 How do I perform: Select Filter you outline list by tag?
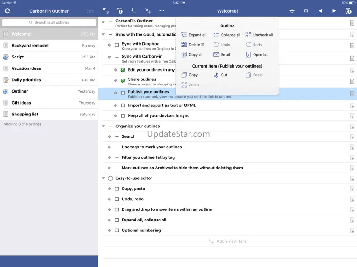pos(227,157)
